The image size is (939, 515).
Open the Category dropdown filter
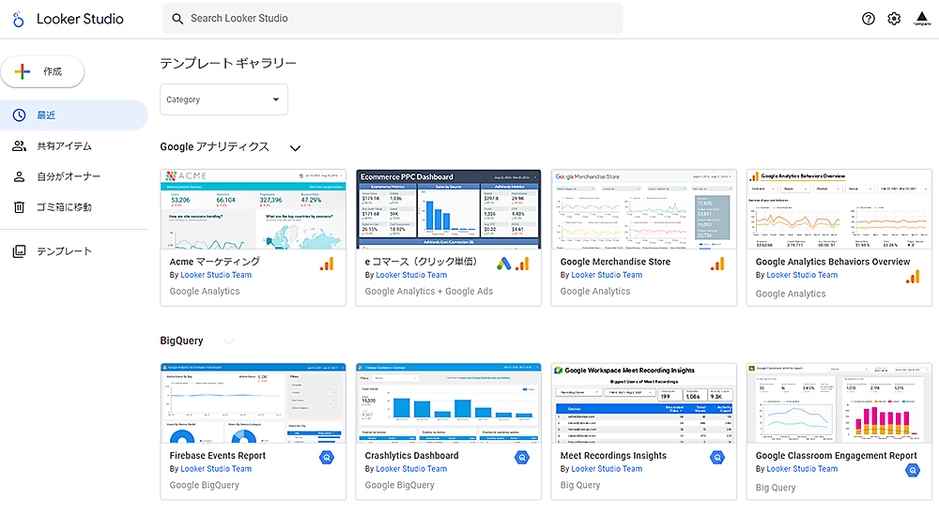pos(223,99)
